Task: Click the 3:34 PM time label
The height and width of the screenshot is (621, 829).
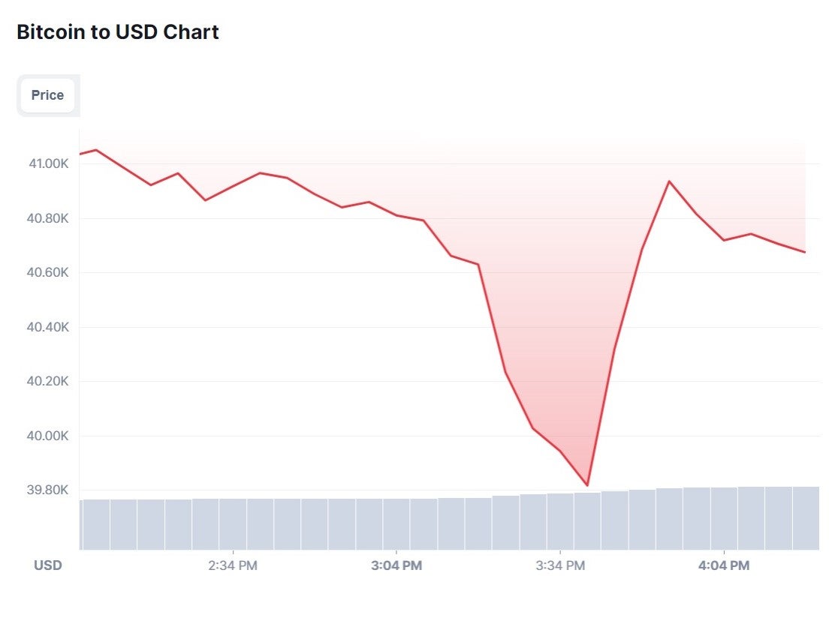Action: pos(560,565)
